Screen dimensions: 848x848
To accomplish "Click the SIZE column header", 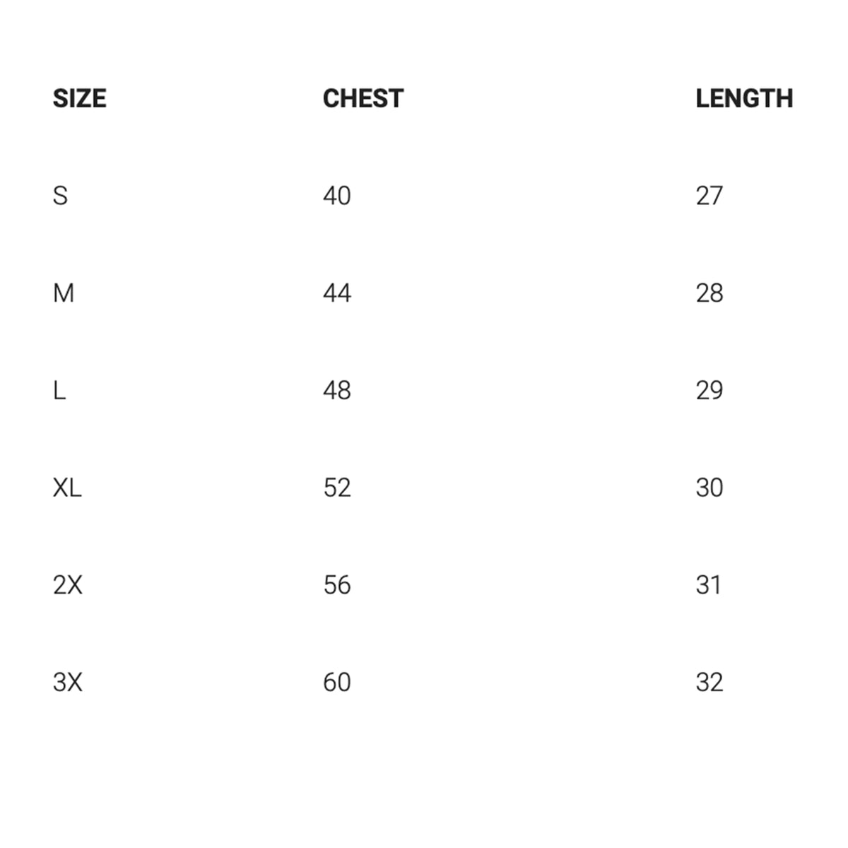I will pyautogui.click(x=79, y=98).
